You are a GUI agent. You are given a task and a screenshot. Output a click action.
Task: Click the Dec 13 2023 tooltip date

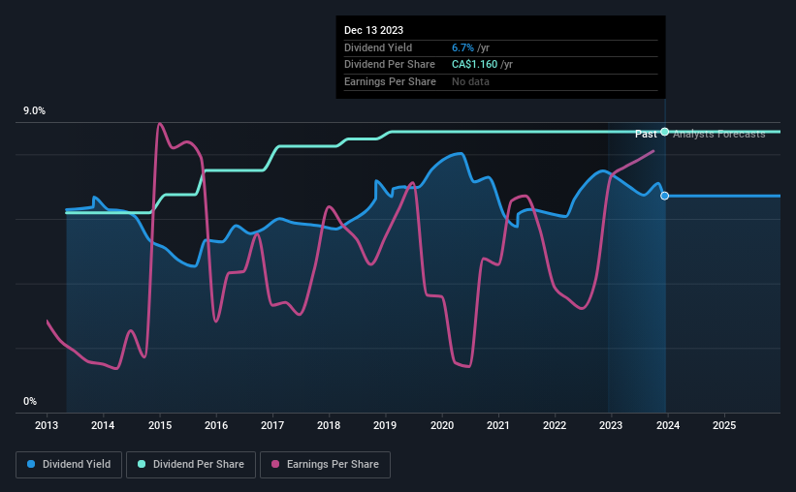[373, 30]
